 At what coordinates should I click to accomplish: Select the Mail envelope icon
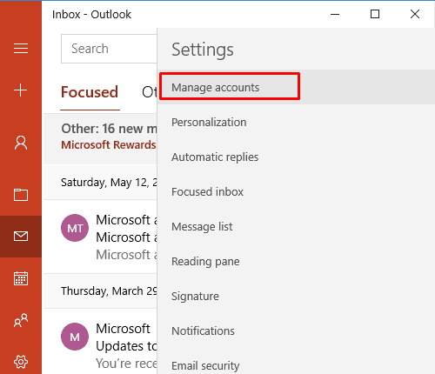click(x=21, y=237)
